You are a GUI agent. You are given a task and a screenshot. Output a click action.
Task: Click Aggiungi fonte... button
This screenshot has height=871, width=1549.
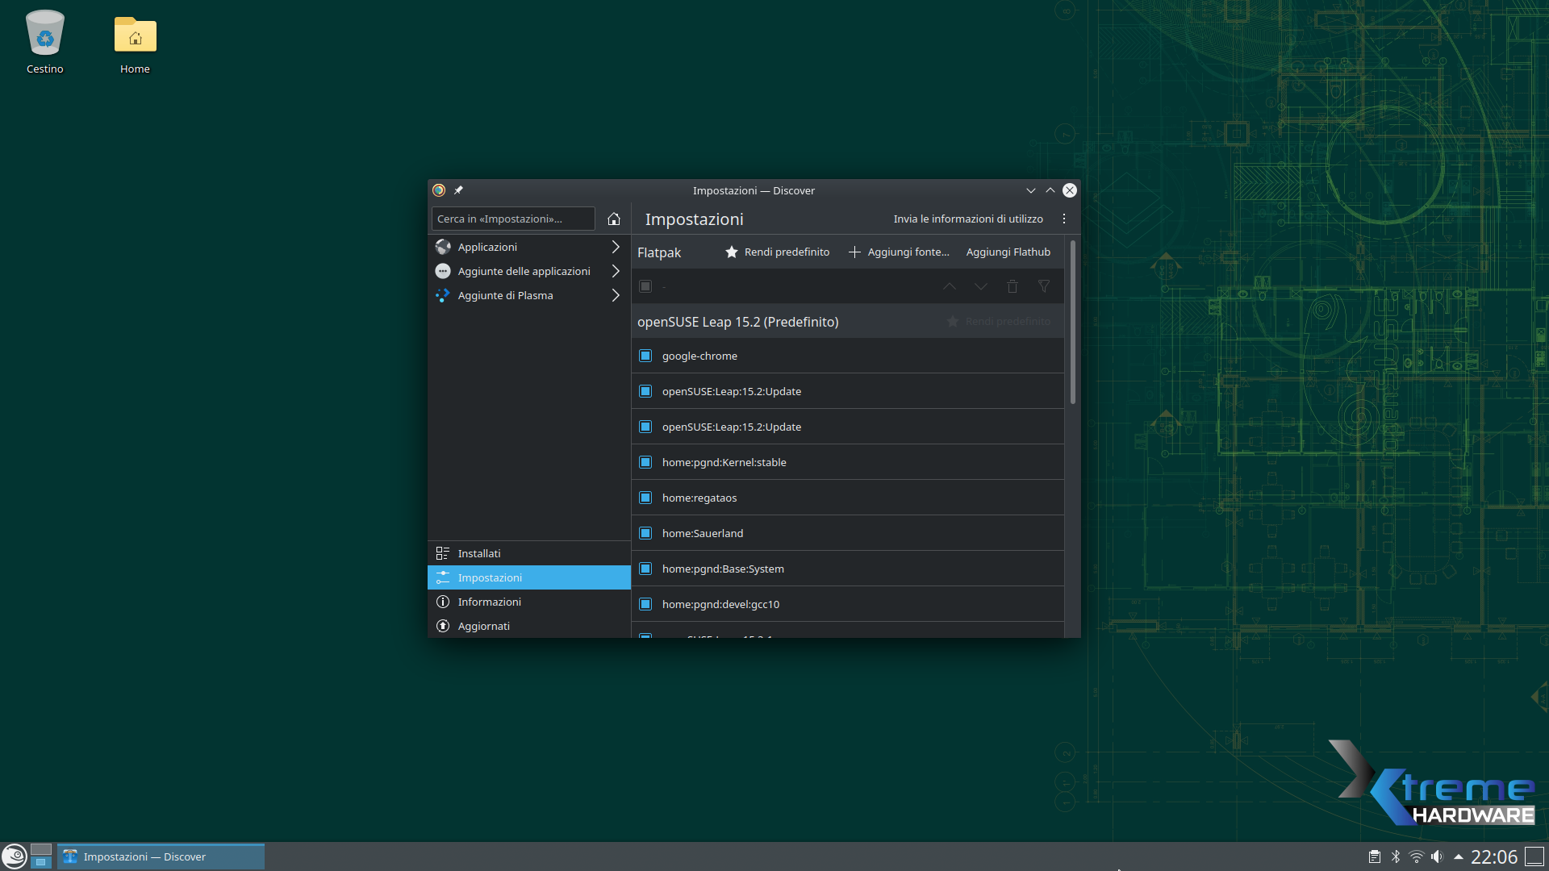[x=899, y=252]
